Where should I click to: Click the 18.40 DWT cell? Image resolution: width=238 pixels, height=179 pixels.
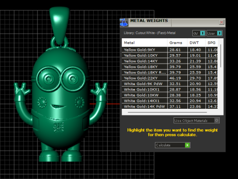pyautogui.click(x=196, y=50)
